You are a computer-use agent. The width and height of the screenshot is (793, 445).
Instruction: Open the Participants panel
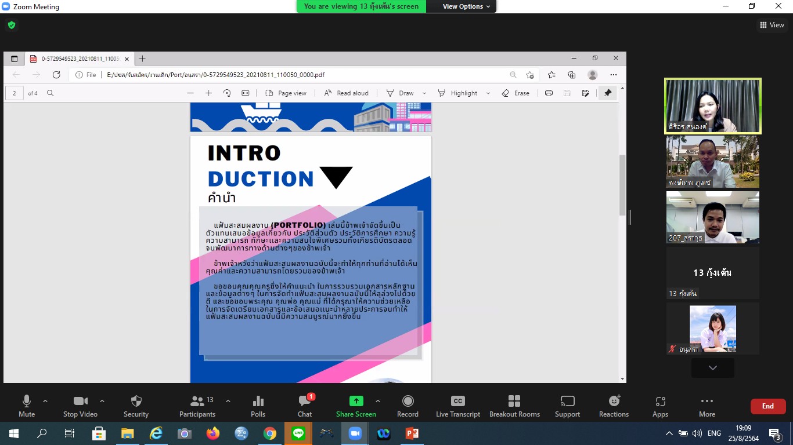[x=197, y=406]
